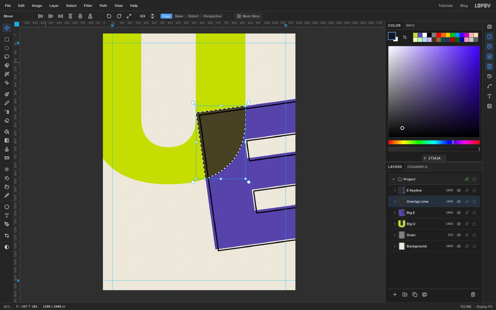Activate the Mesh Warp button
This screenshot has width=496, height=310.
(x=248, y=16)
